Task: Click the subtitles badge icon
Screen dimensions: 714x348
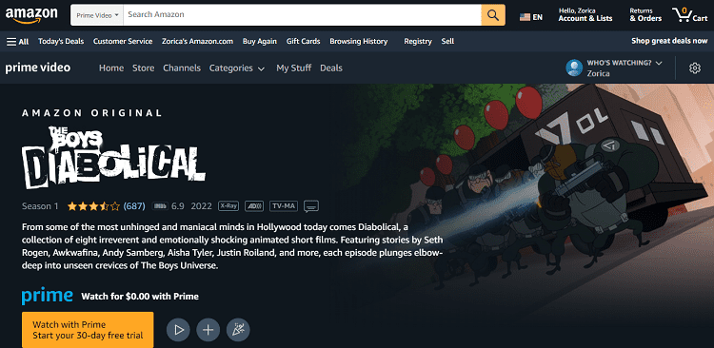Action: [311, 206]
